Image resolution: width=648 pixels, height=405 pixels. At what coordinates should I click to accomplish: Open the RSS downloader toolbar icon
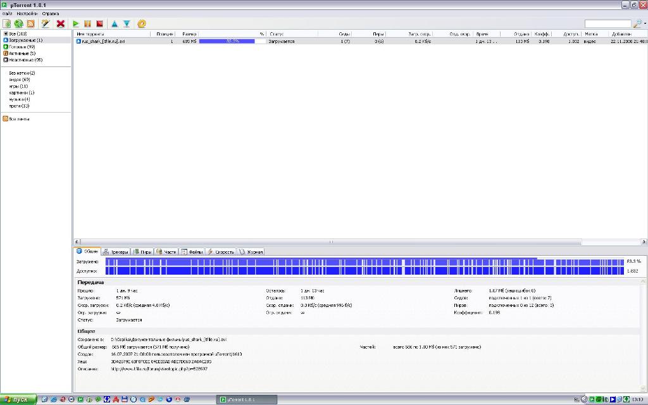tap(30, 23)
